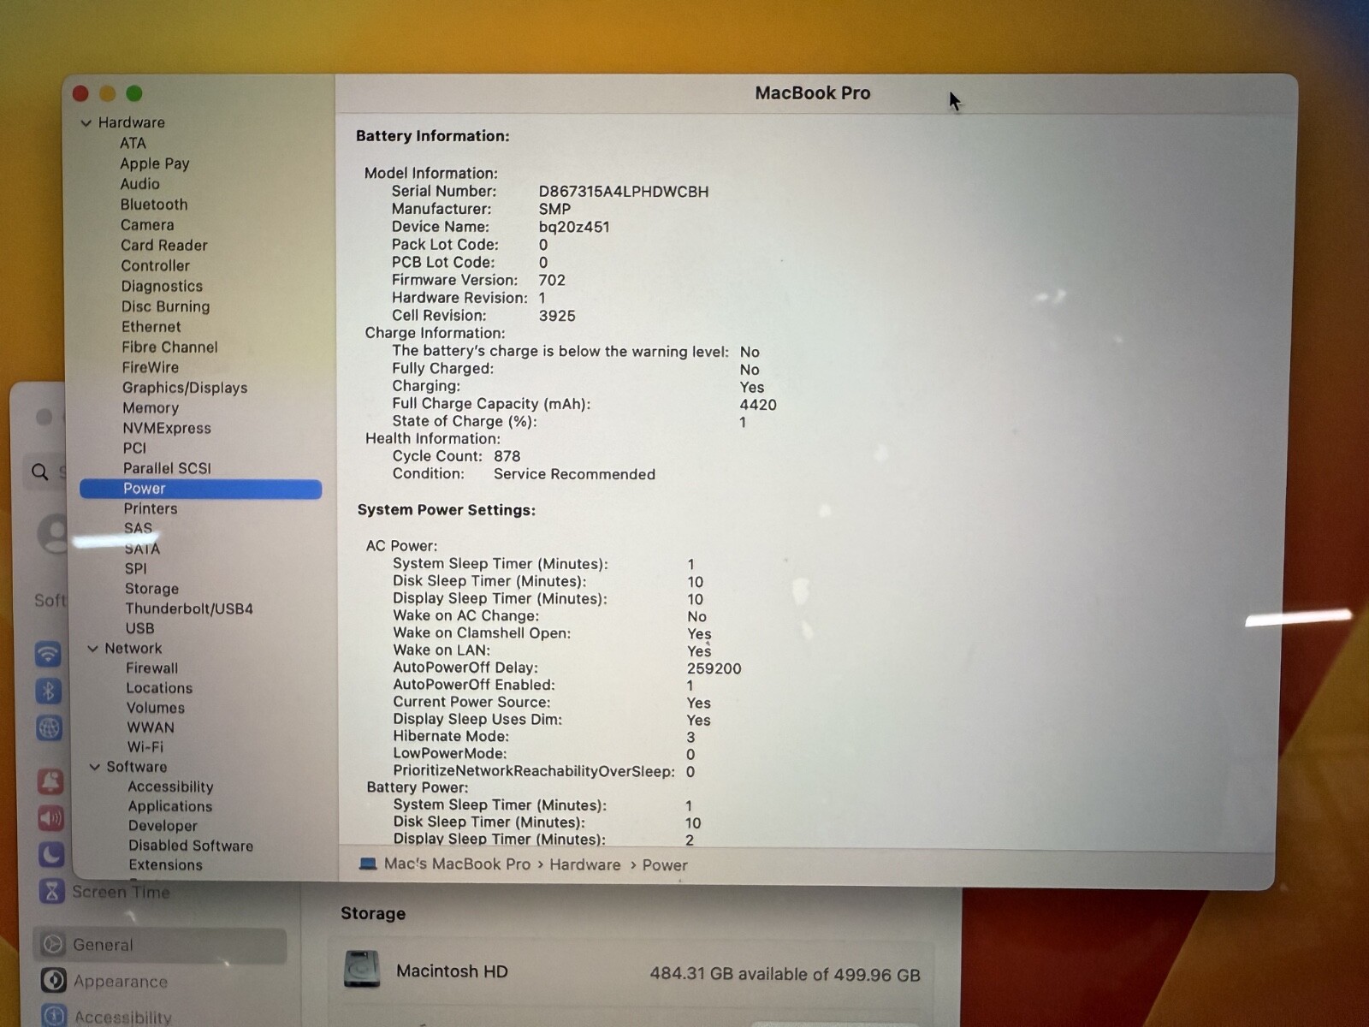Select Graphics/Displays in sidebar

pos(185,388)
